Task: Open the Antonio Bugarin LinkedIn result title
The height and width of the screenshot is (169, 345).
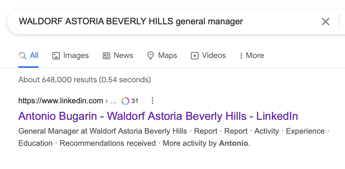Action: click(x=158, y=116)
